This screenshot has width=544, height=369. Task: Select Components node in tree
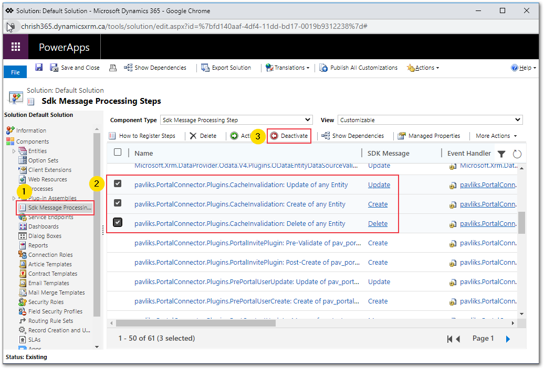tap(32, 142)
